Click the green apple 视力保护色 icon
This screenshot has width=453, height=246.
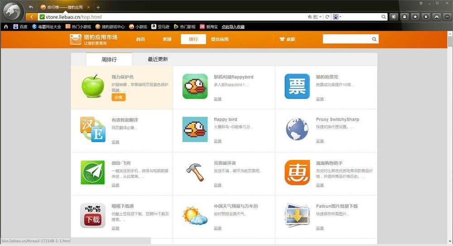click(93, 86)
